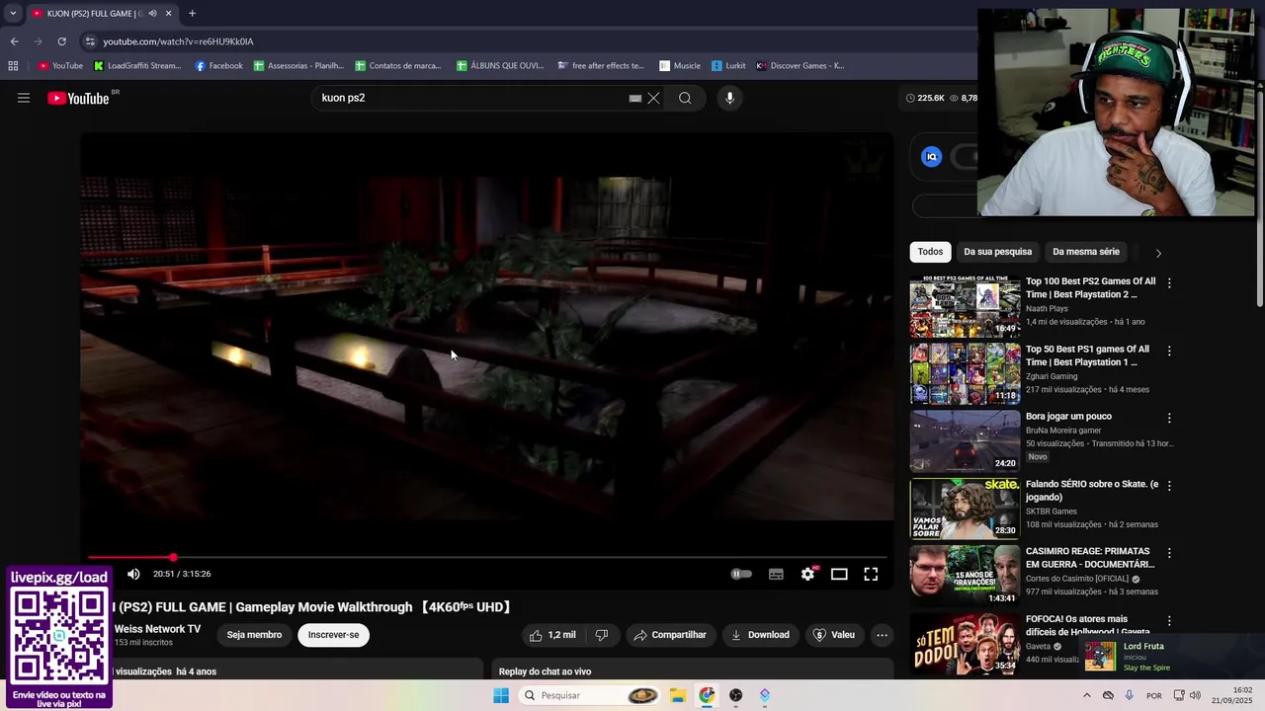The image size is (1265, 711).
Task: Select the Todos filter chip
Action: coord(930,252)
